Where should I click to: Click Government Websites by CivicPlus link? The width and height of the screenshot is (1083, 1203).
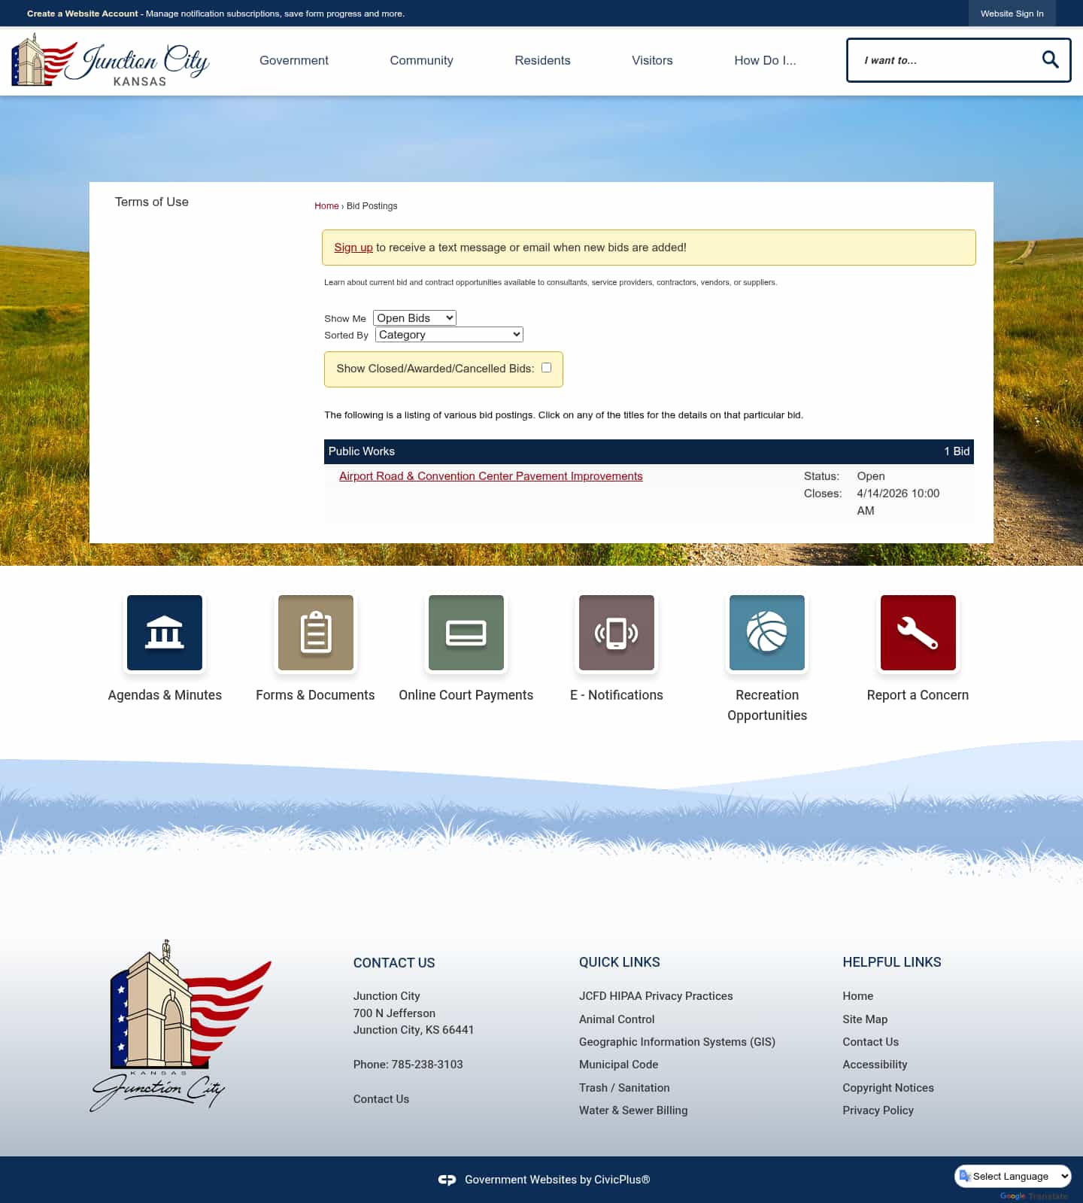point(557,1180)
